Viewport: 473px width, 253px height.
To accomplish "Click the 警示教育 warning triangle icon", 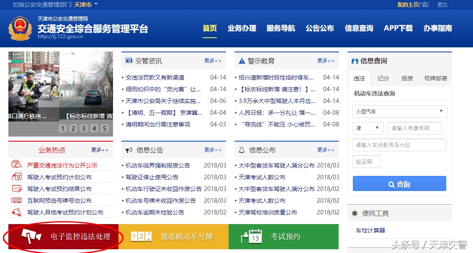I will (x=241, y=60).
